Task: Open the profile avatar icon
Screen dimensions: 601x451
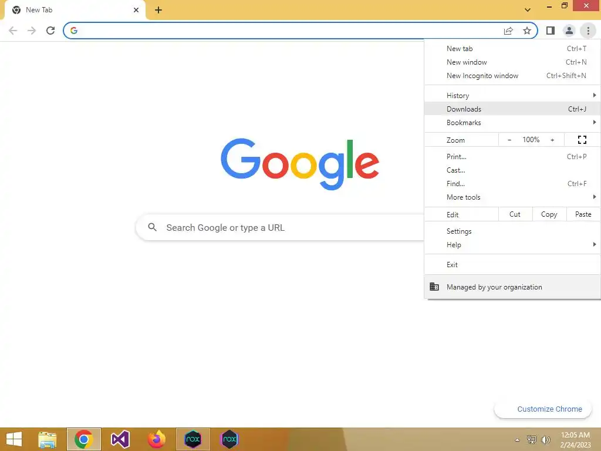Action: 569,31
